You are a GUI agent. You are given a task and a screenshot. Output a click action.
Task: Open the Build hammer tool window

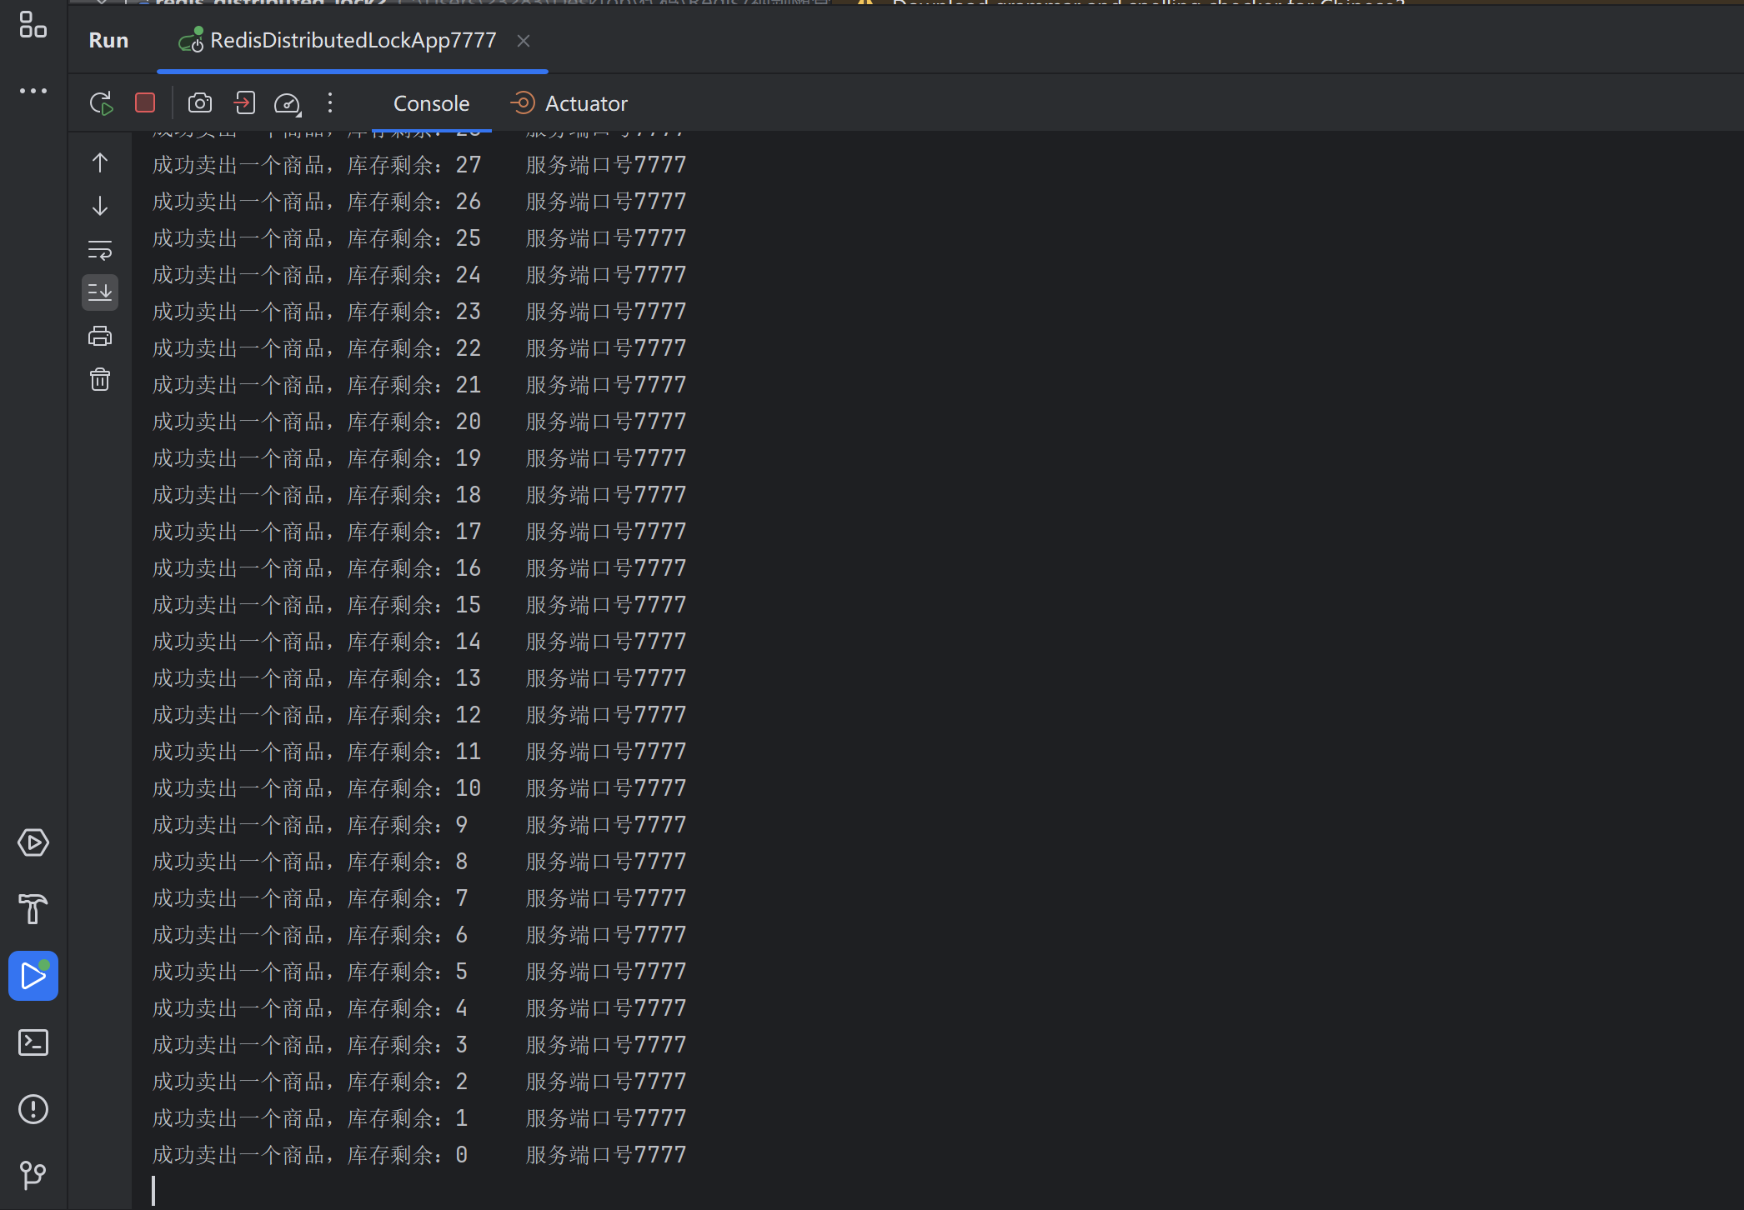(x=33, y=909)
